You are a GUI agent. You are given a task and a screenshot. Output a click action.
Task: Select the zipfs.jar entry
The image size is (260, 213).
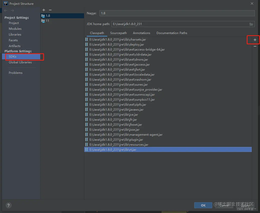[x=168, y=104]
